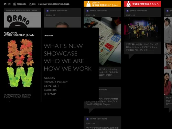Select WHO WE ARE from the menu
Screen dimensions: 172x129
[x=64, y=61]
